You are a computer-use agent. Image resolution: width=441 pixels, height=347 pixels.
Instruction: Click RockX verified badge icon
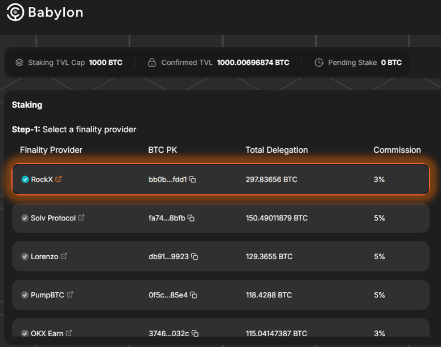click(25, 179)
